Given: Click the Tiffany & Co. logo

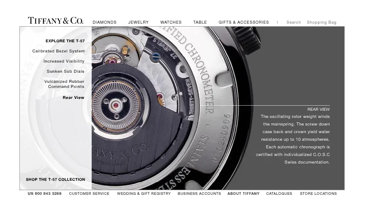Looking at the screenshot, I should [x=55, y=20].
